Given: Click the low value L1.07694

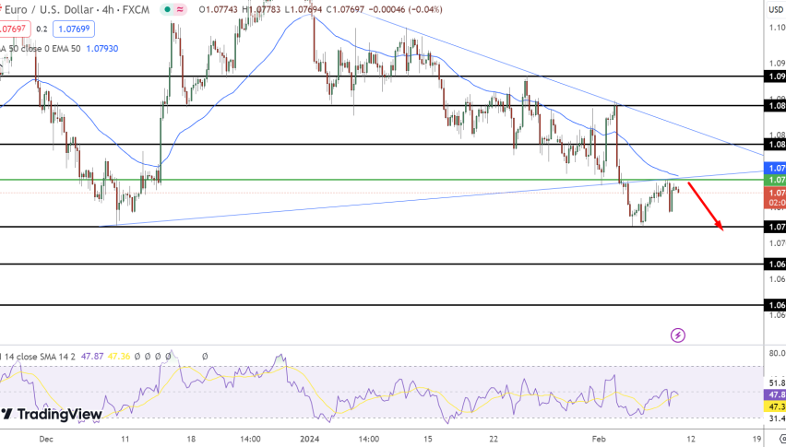Looking at the screenshot, I should tap(303, 9).
